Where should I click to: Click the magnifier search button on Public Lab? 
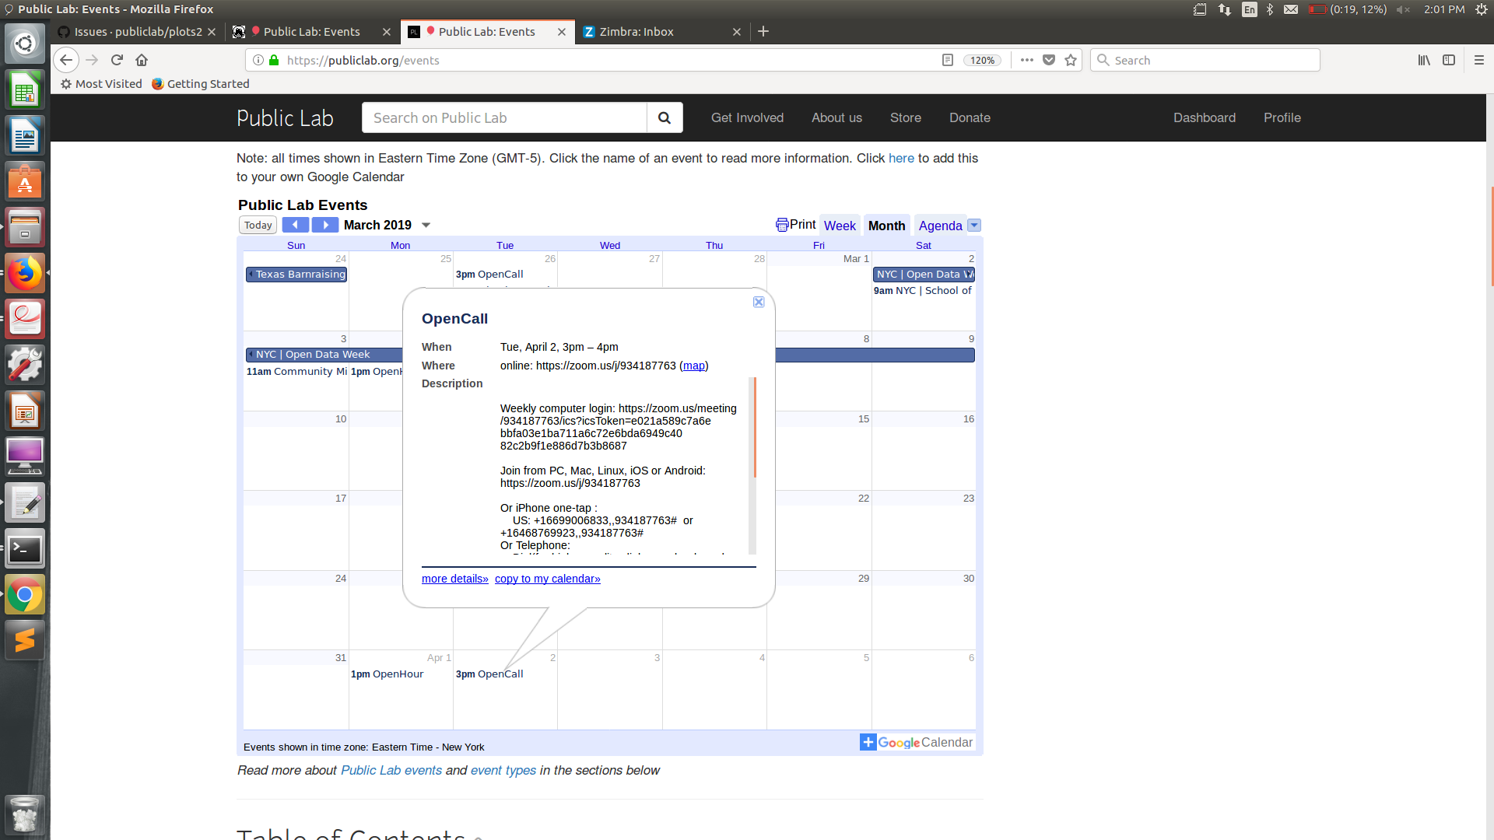pyautogui.click(x=665, y=117)
